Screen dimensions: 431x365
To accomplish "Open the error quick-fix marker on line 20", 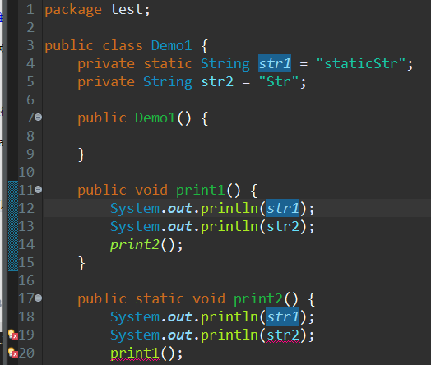I will coord(13,353).
